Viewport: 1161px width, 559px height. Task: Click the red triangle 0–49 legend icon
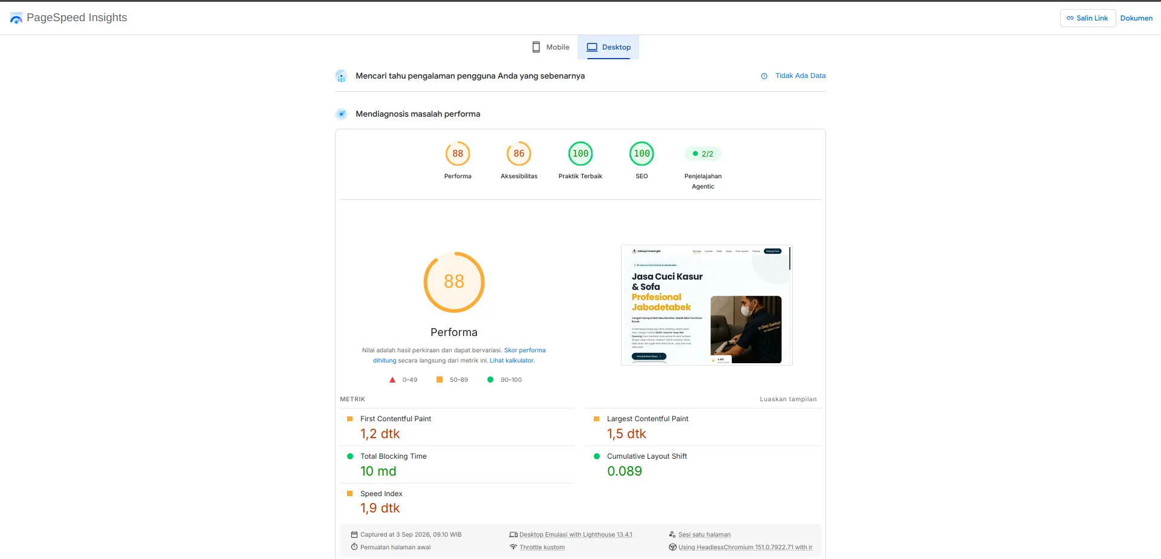tap(392, 380)
